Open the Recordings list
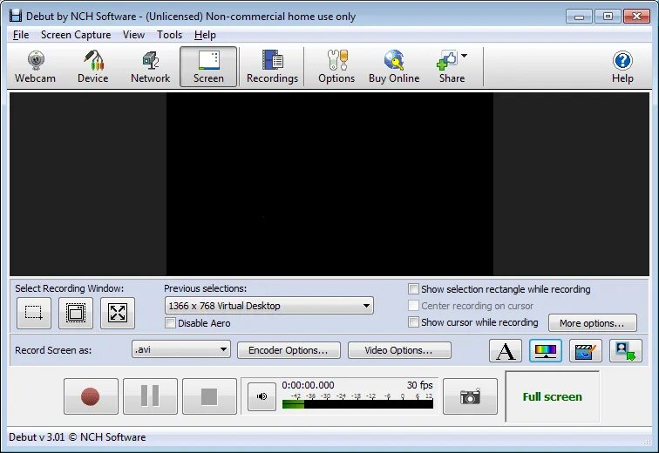Screen dimensions: 659x453 pyautogui.click(x=272, y=67)
